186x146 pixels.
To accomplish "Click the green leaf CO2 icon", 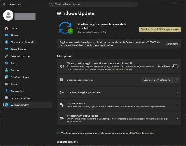I will pos(58,133).
